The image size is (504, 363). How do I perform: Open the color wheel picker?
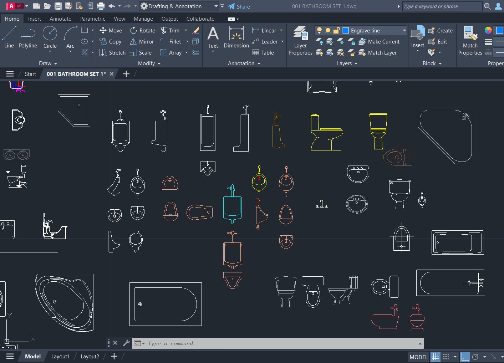point(487,30)
